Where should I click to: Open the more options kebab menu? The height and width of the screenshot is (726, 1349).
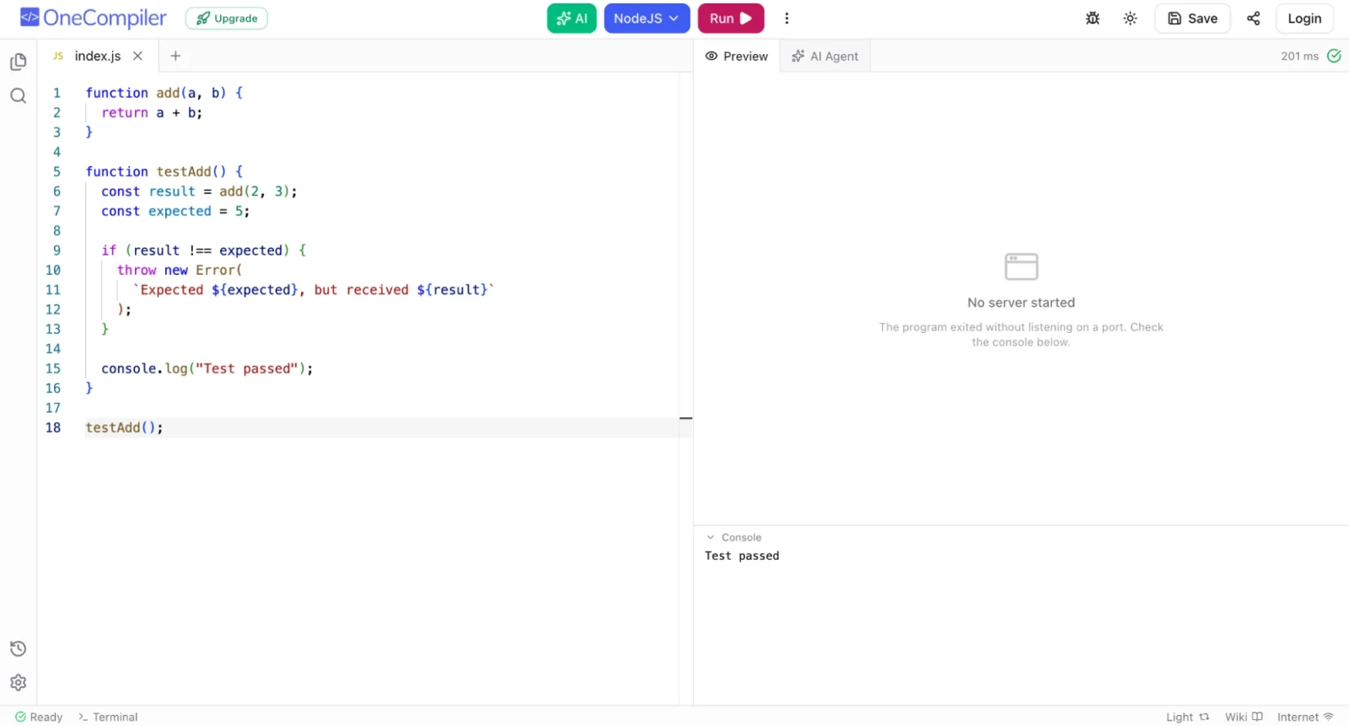(787, 19)
